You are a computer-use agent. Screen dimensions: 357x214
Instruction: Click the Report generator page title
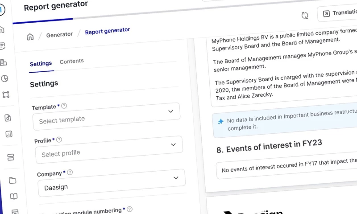[56, 6]
